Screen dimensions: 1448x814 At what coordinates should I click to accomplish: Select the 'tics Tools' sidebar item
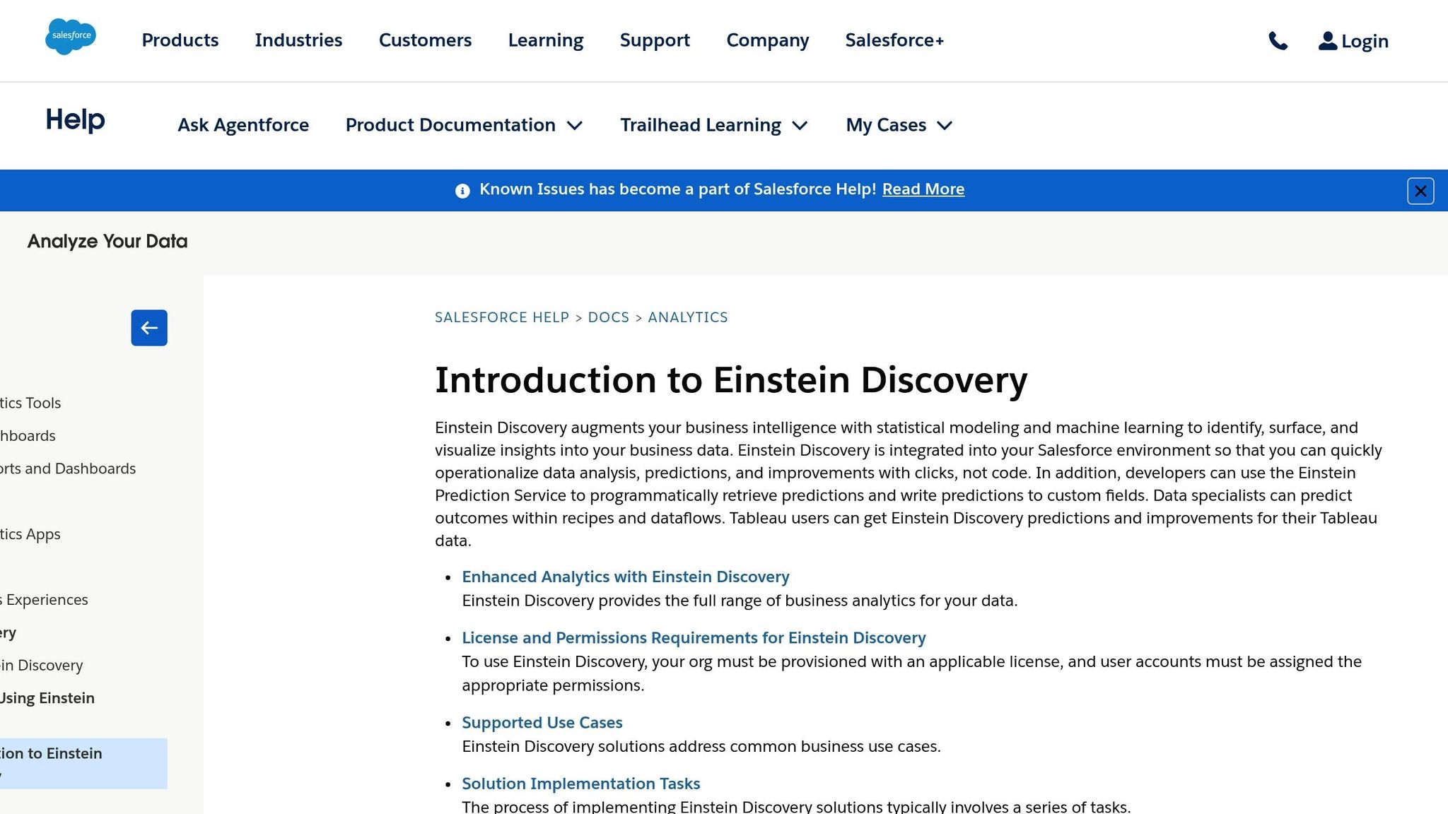(30, 403)
